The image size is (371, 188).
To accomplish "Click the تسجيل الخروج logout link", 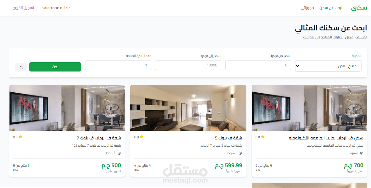I will click(x=24, y=8).
